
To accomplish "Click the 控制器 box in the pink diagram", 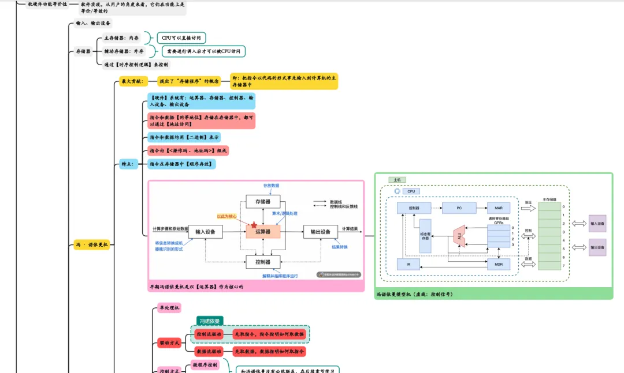I will coord(263,262).
